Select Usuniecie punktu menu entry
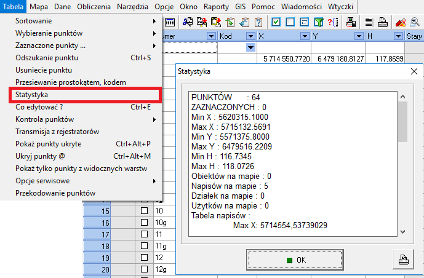 (x=81, y=70)
